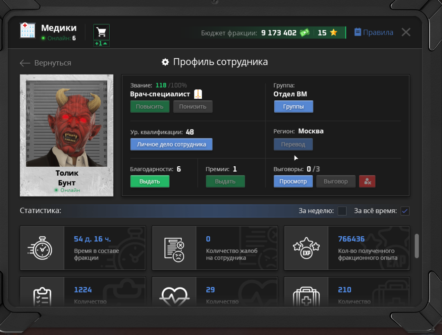Open the Группы button
Screen dimensions: 442x335
tap(293, 106)
